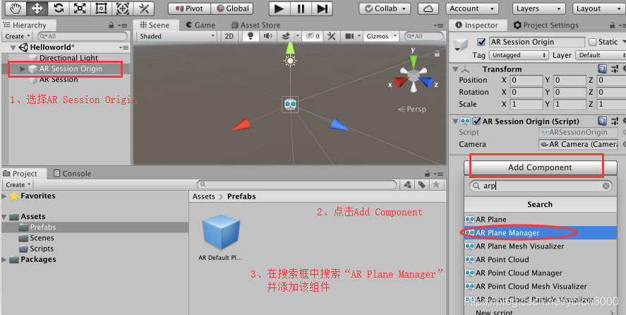626x315 pixels.
Task: Toggle hidden objects visibility counter
Action: [313, 36]
